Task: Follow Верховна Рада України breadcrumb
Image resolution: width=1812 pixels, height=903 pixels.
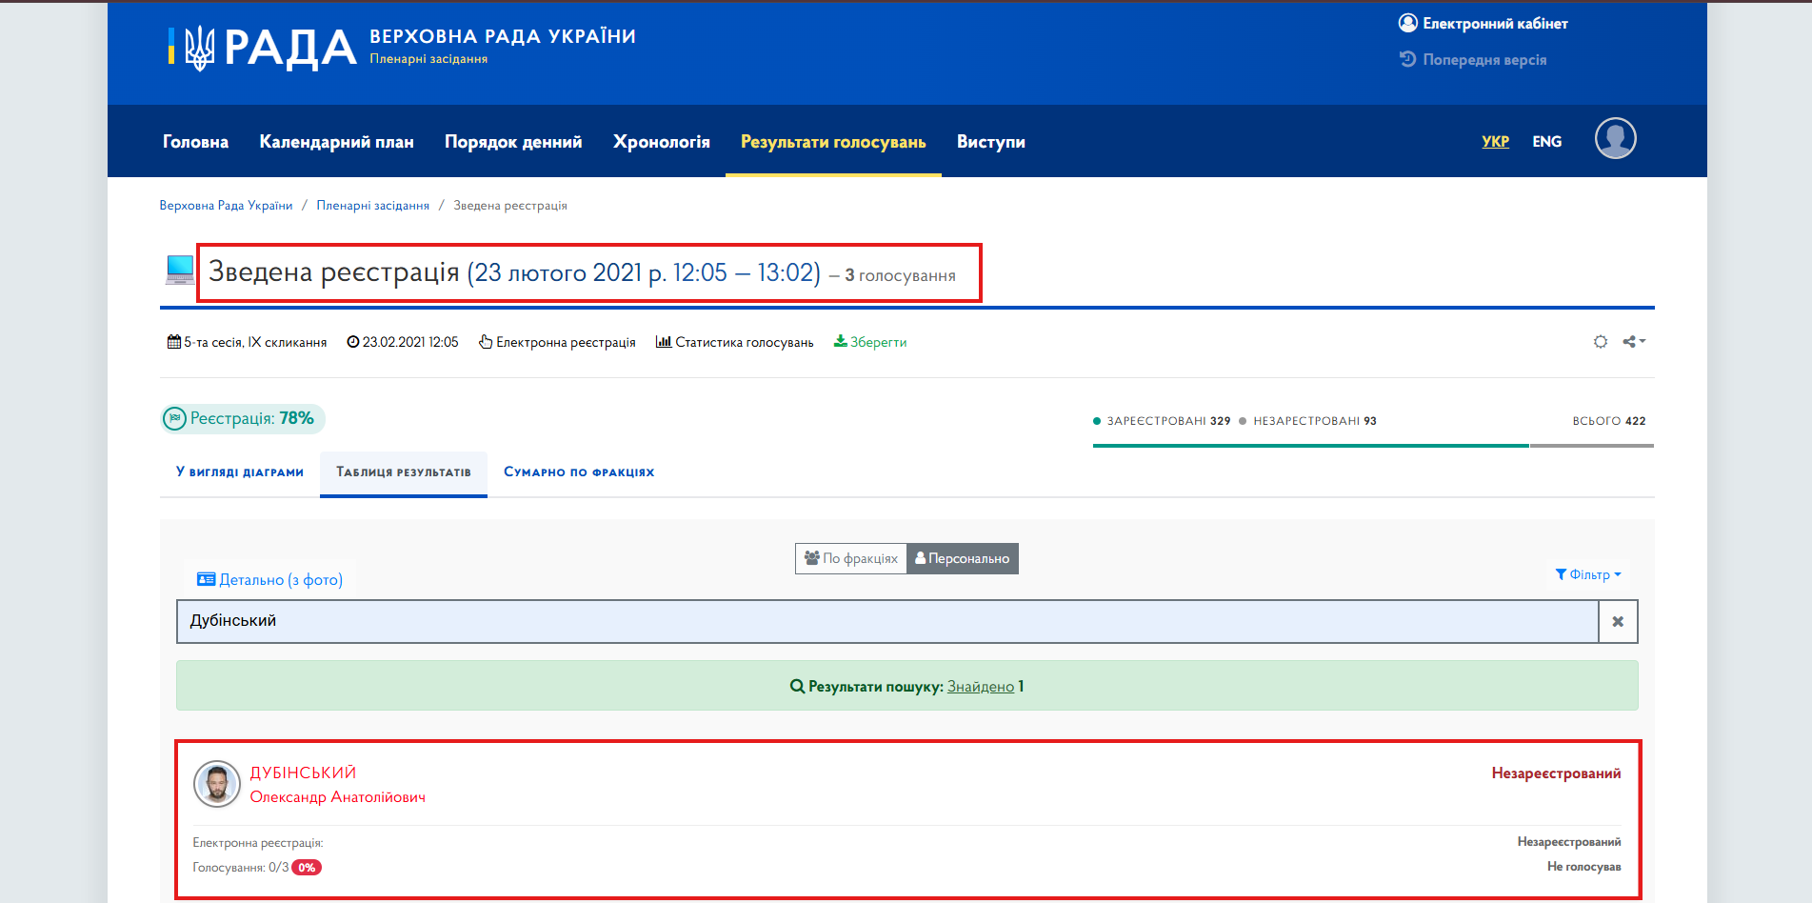Action: [x=226, y=205]
